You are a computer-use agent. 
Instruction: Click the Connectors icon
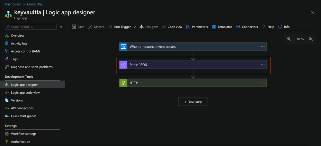(238, 27)
